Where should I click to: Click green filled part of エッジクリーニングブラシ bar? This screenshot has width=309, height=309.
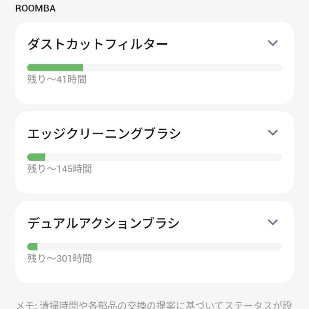pos(36,157)
